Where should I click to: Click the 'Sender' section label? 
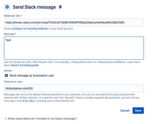8,71
